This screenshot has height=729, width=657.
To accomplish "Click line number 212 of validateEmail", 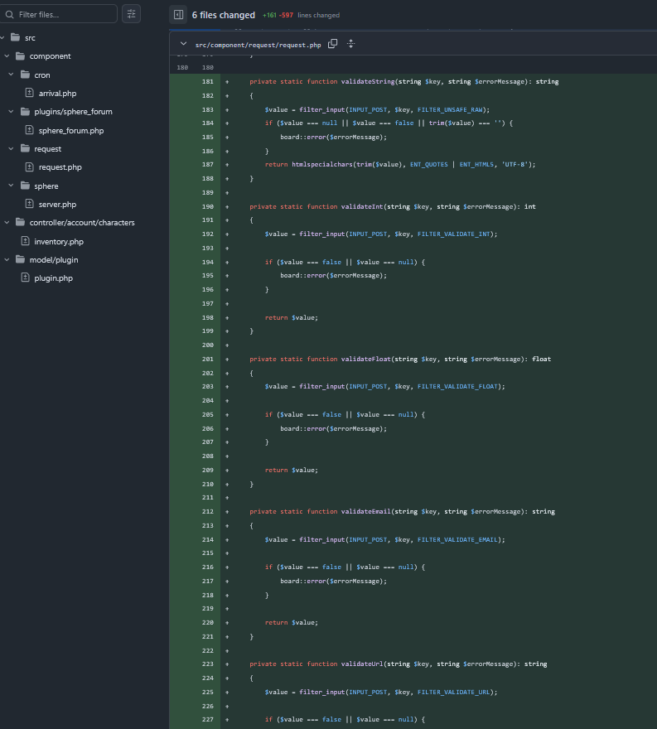I will pyautogui.click(x=208, y=511).
